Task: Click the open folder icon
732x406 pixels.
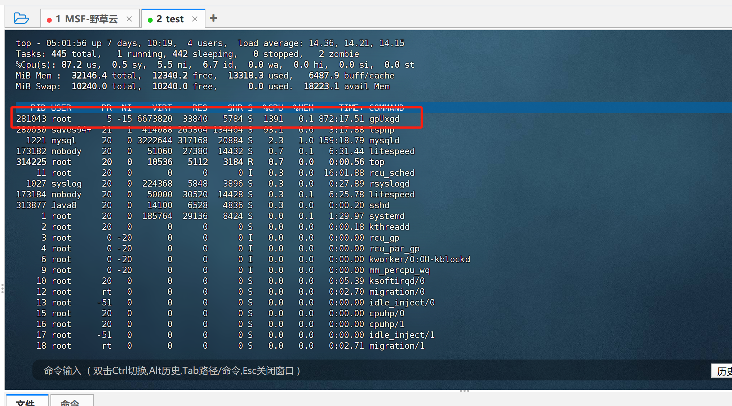Action: coord(21,18)
